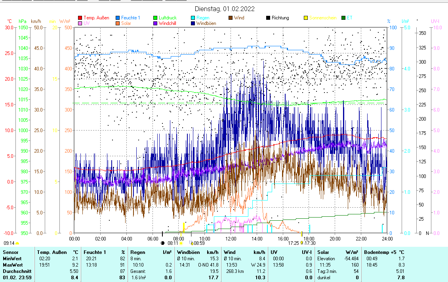
Task: Click the UV-I axis unit label at top right
Action: [435, 21]
